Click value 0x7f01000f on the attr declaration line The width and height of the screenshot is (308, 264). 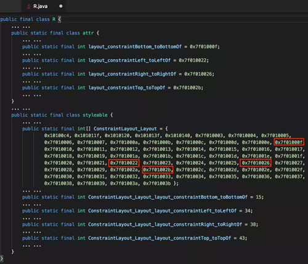203,47
